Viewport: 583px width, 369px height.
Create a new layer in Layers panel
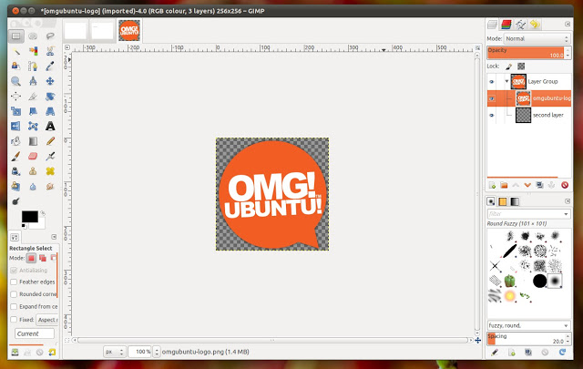[x=492, y=185]
